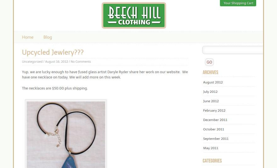Submit search with the GO button
The width and height of the screenshot is (277, 168).
[x=209, y=62]
